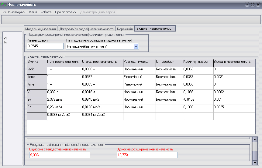Screen dimensions: 262x168
Task: Click Нормальний in the Co row
Action: pos(139,109)
